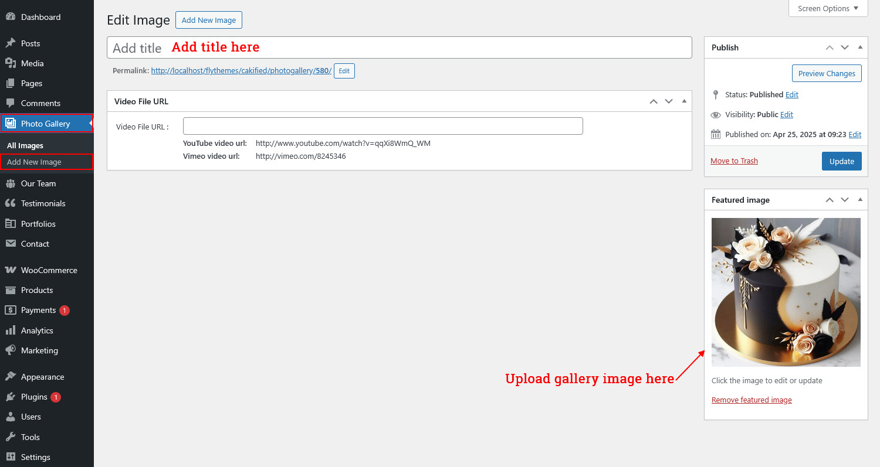Image resolution: width=880 pixels, height=467 pixels.
Task: Toggle the Video File URL panel triangle
Action: (x=684, y=101)
